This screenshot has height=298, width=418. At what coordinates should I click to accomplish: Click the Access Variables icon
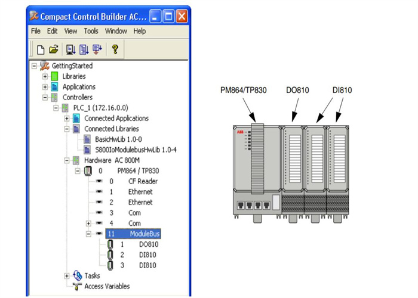(77, 287)
